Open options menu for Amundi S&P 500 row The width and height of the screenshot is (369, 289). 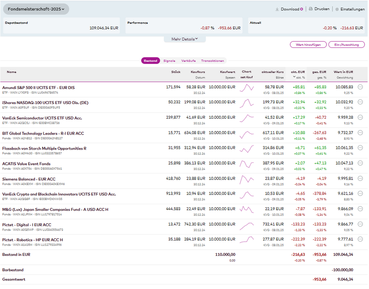click(360, 87)
